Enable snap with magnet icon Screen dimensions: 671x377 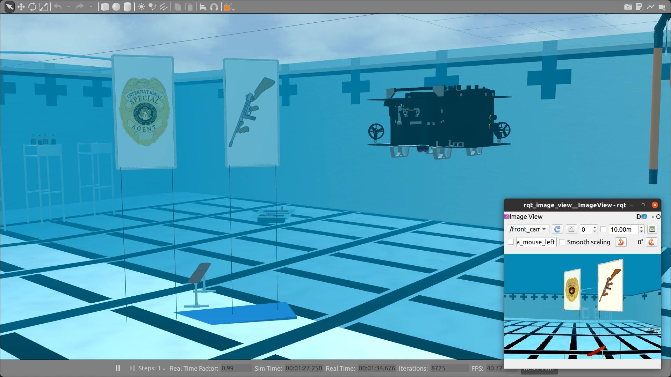pyautogui.click(x=214, y=7)
